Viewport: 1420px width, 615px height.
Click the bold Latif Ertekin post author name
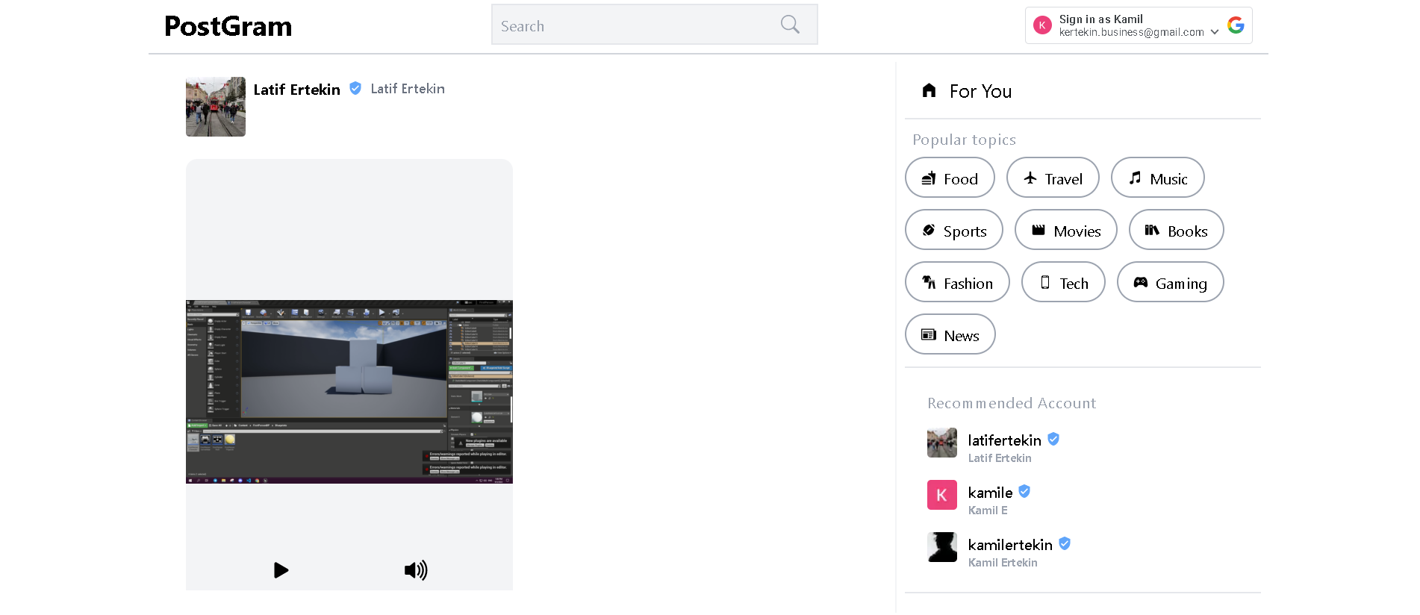[x=296, y=90]
